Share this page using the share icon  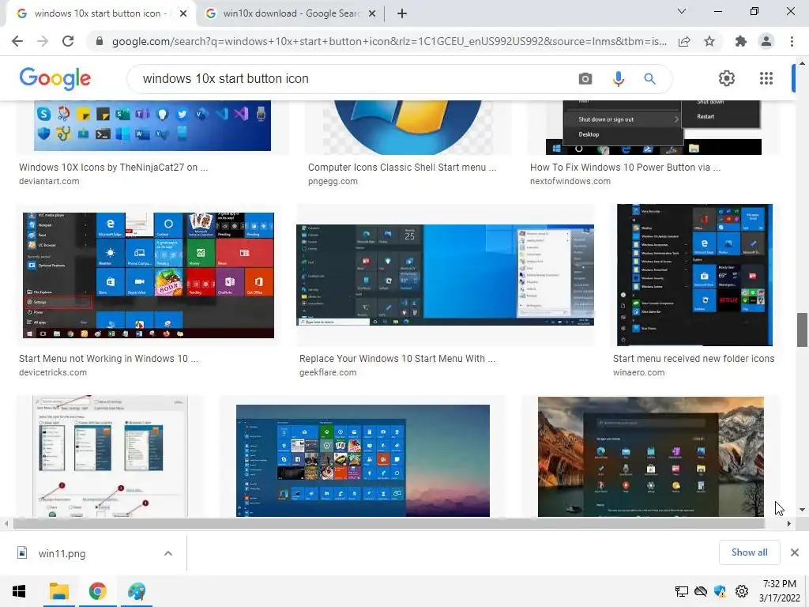684,41
